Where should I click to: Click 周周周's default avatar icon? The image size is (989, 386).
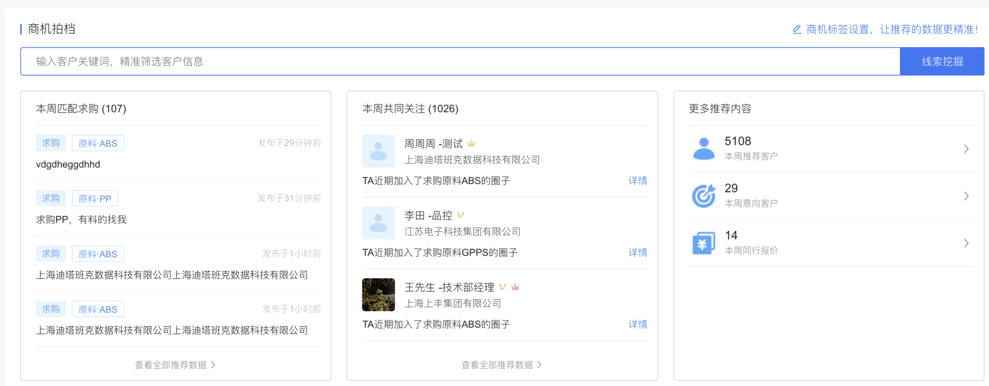pyautogui.click(x=378, y=151)
